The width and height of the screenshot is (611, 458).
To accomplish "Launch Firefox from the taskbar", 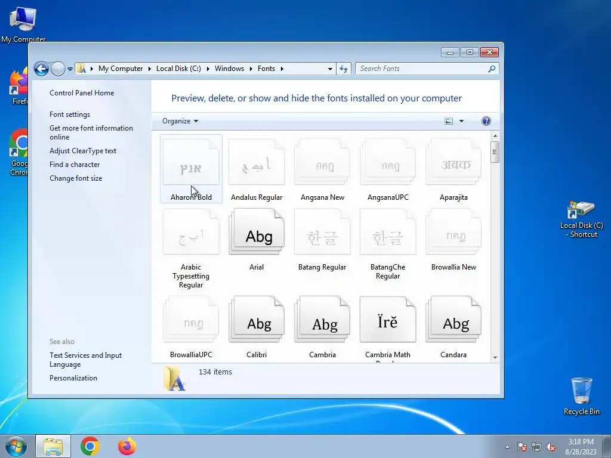I will pyautogui.click(x=127, y=446).
